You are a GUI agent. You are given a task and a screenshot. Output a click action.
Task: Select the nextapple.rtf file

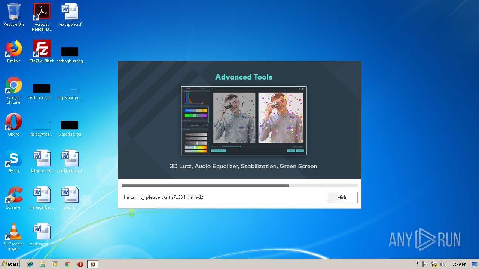(x=70, y=15)
